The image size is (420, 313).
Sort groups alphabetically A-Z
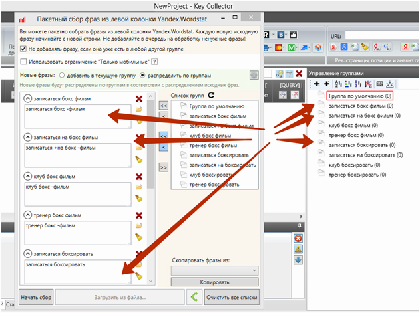click(x=338, y=84)
